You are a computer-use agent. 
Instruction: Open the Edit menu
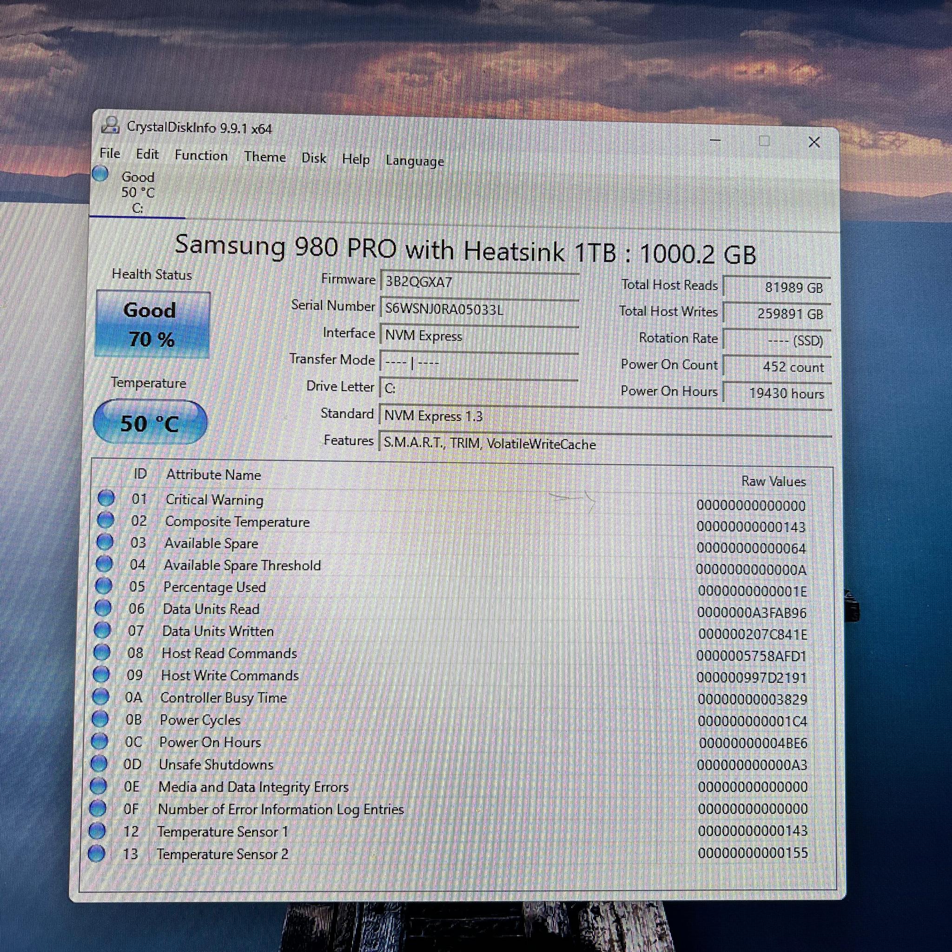[147, 154]
